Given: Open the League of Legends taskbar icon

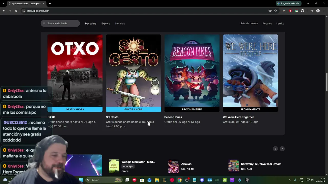Looking at the screenshot, I should (165, 180).
